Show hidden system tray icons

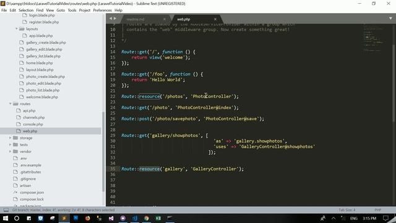[x=334, y=218]
